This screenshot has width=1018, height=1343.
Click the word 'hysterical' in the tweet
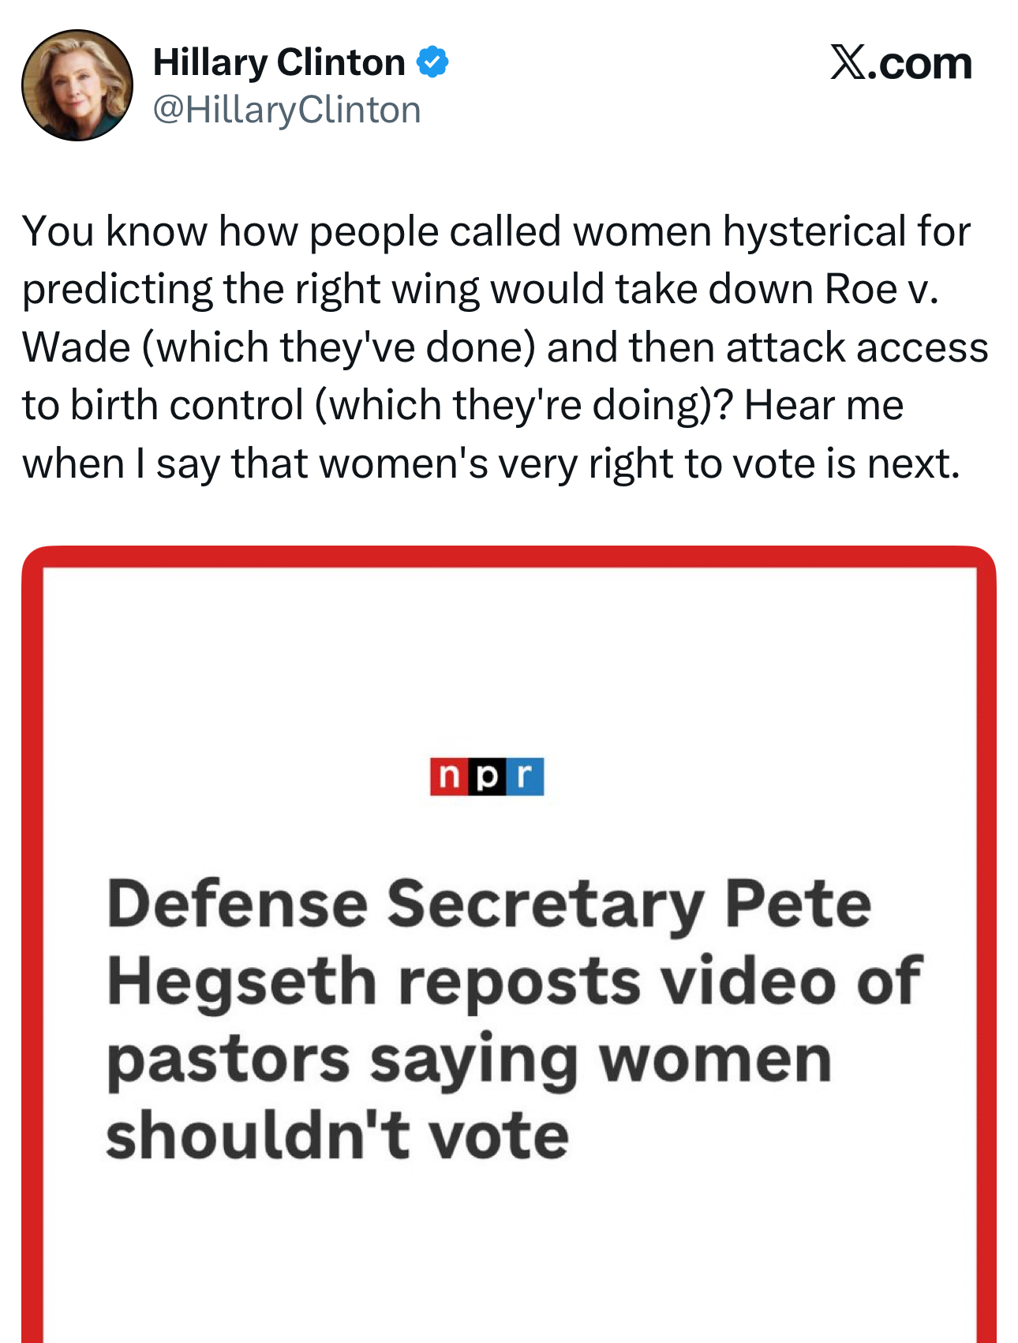[814, 232]
